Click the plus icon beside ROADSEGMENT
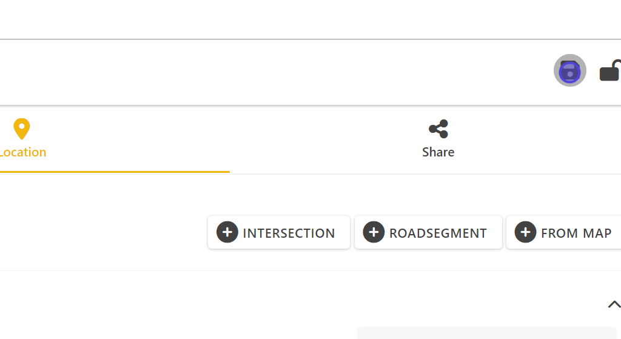This screenshot has height=339, width=621. (374, 232)
